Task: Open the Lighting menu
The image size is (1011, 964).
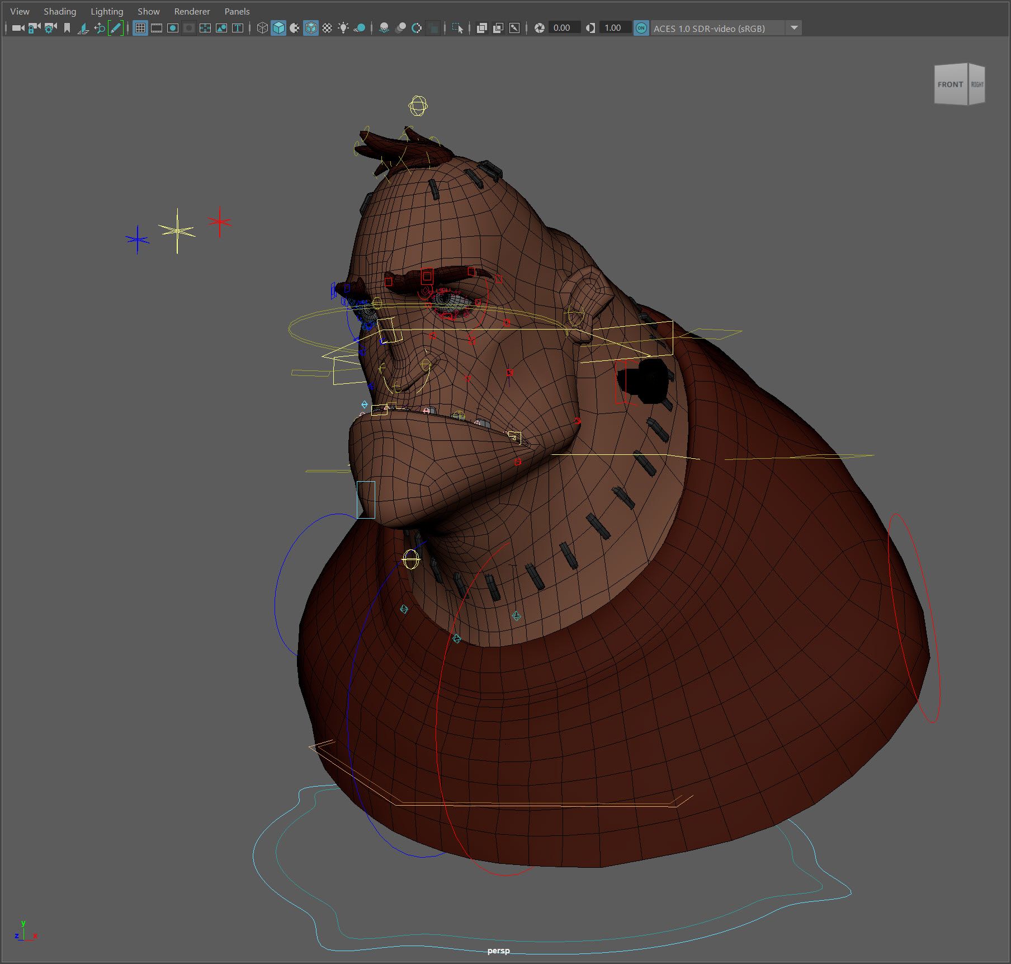Action: pos(107,11)
